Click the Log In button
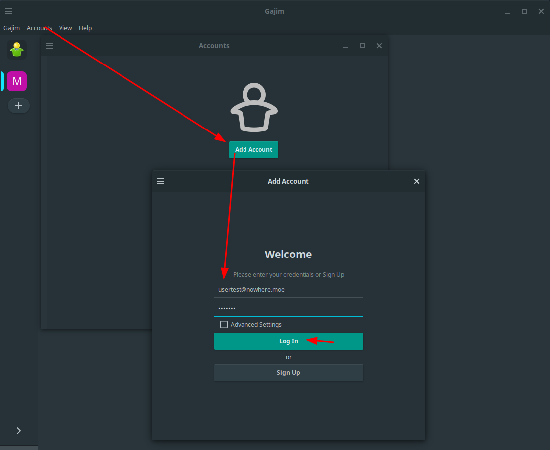The height and width of the screenshot is (450, 550). (289, 341)
